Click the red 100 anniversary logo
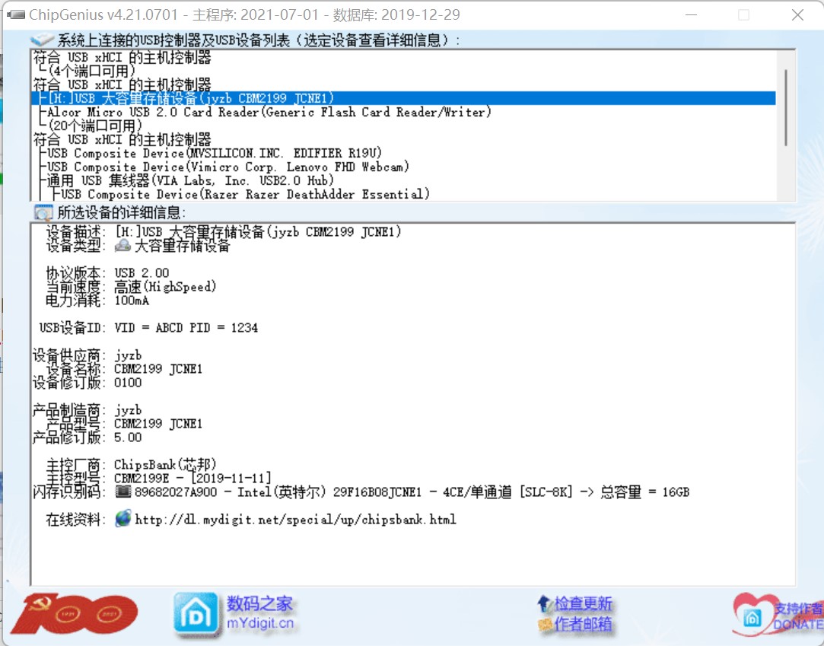This screenshot has height=646, width=824. pyautogui.click(x=73, y=614)
